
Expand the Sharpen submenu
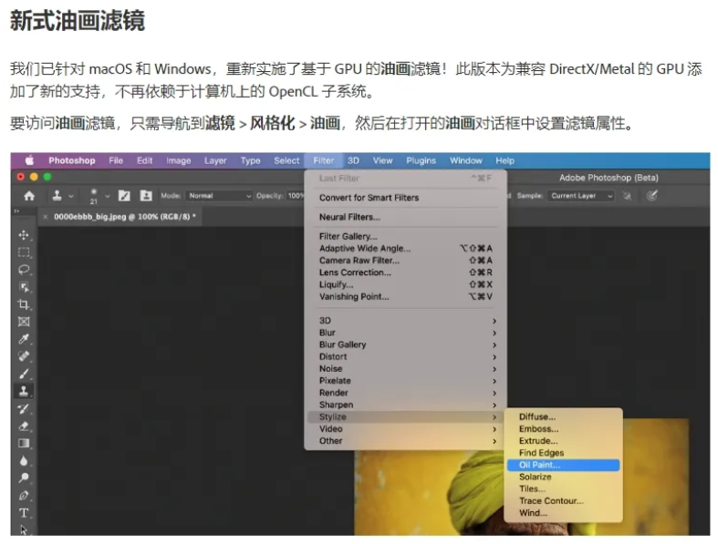[x=408, y=405]
